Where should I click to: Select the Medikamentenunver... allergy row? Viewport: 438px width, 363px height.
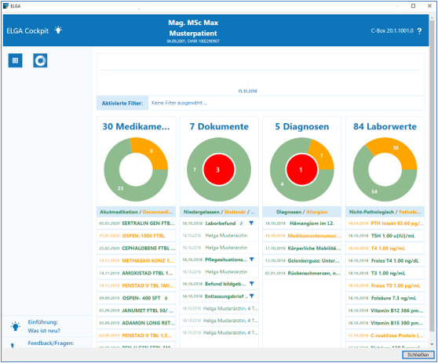[302, 236]
